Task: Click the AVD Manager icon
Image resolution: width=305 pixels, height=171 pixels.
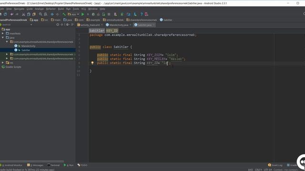Action: pos(115,14)
